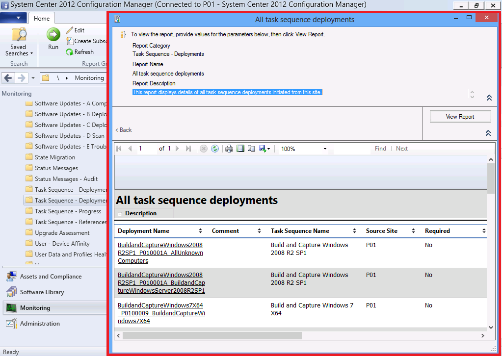Click the report horizontal scrollbar thumb

[x=212, y=335]
